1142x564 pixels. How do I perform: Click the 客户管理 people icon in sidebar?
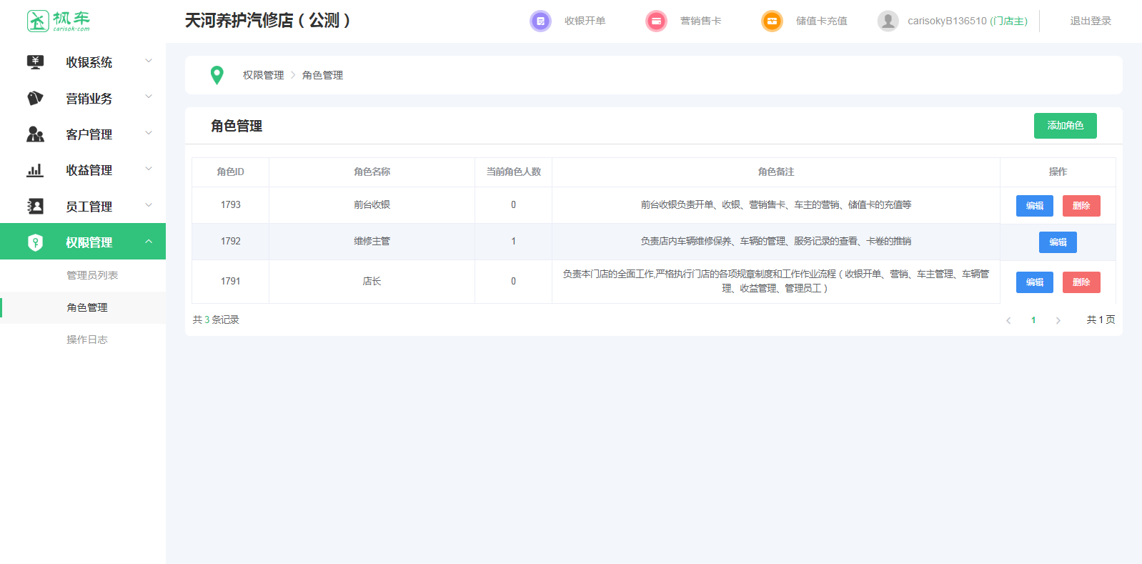35,134
